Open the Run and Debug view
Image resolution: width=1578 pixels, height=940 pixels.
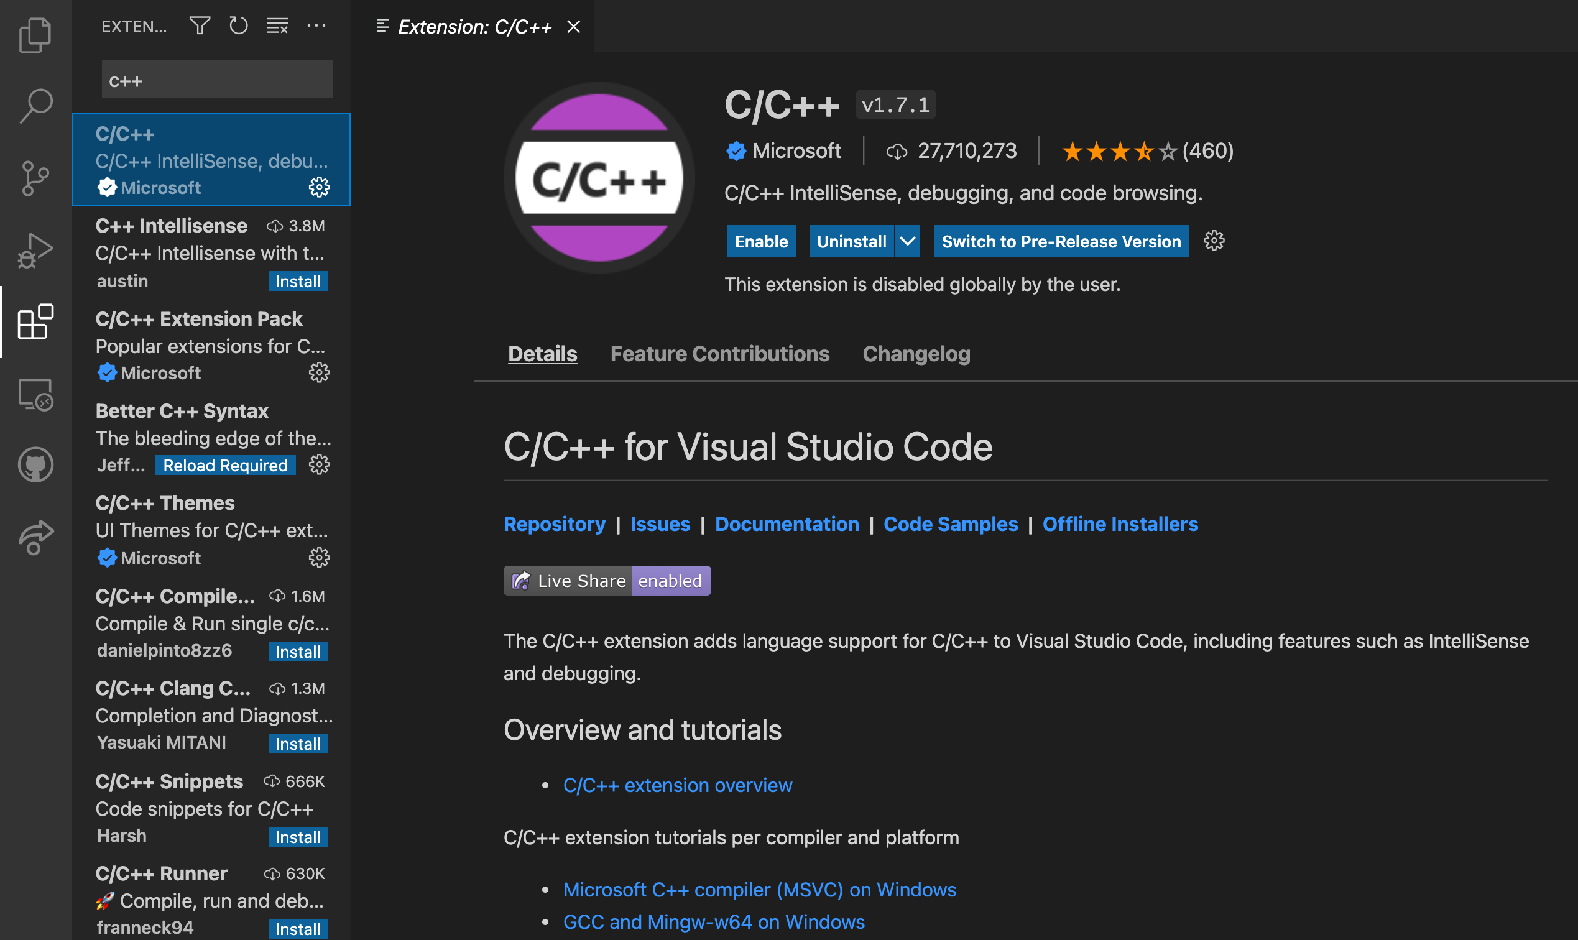click(35, 251)
